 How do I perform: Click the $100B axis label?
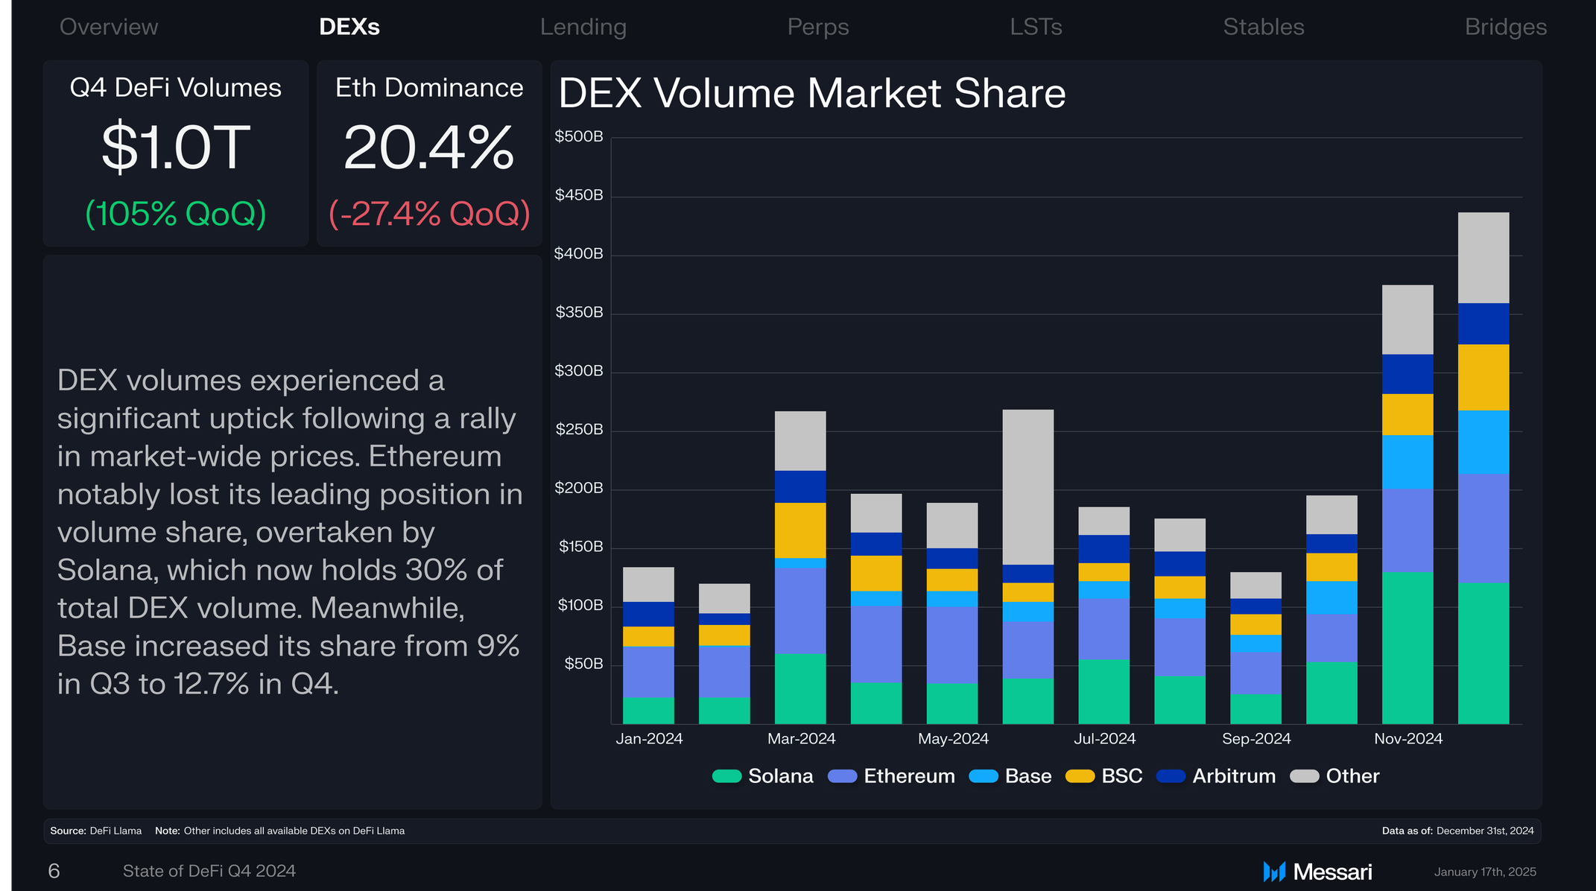tap(580, 605)
